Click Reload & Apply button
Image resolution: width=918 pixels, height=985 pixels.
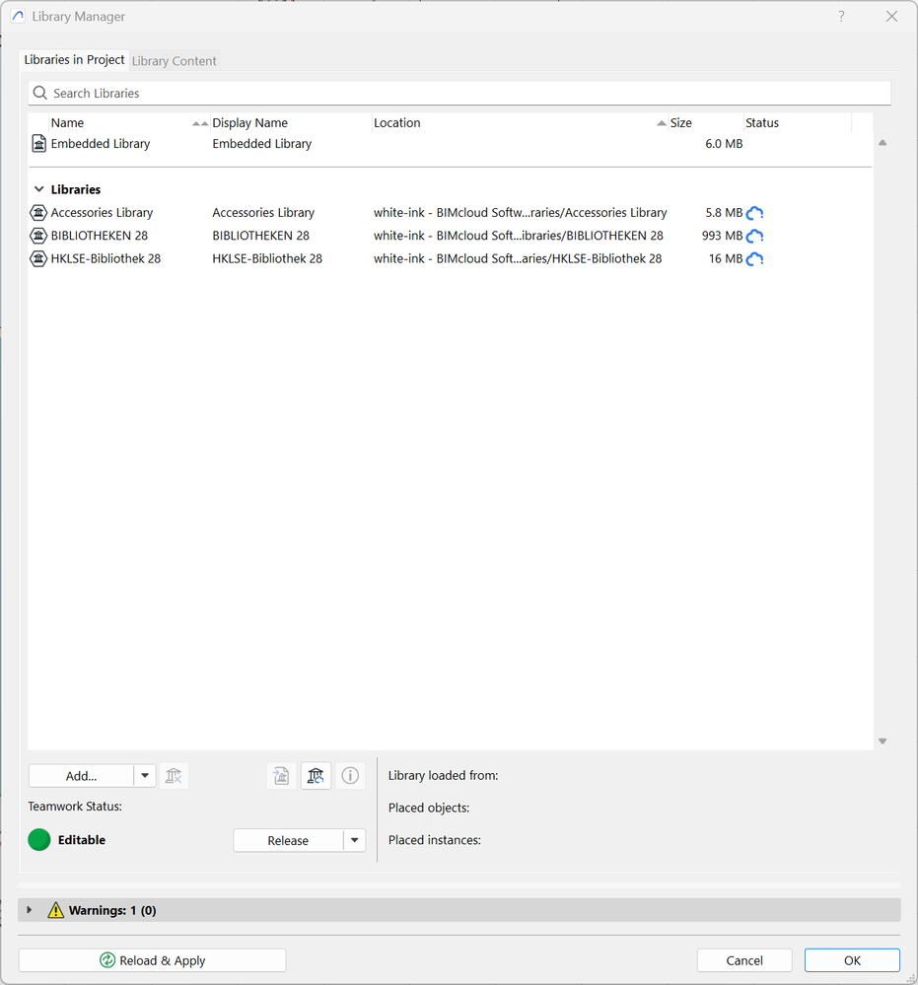152,960
